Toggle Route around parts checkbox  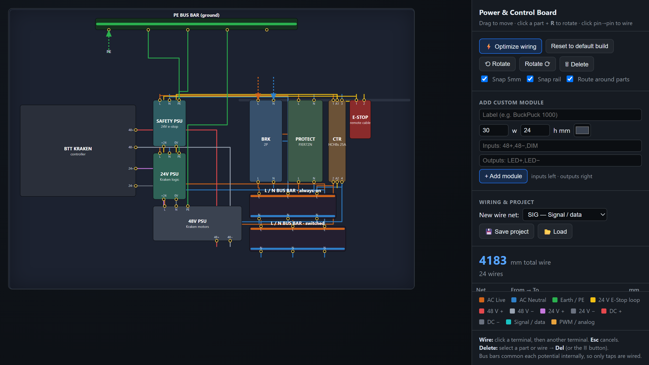point(570,79)
